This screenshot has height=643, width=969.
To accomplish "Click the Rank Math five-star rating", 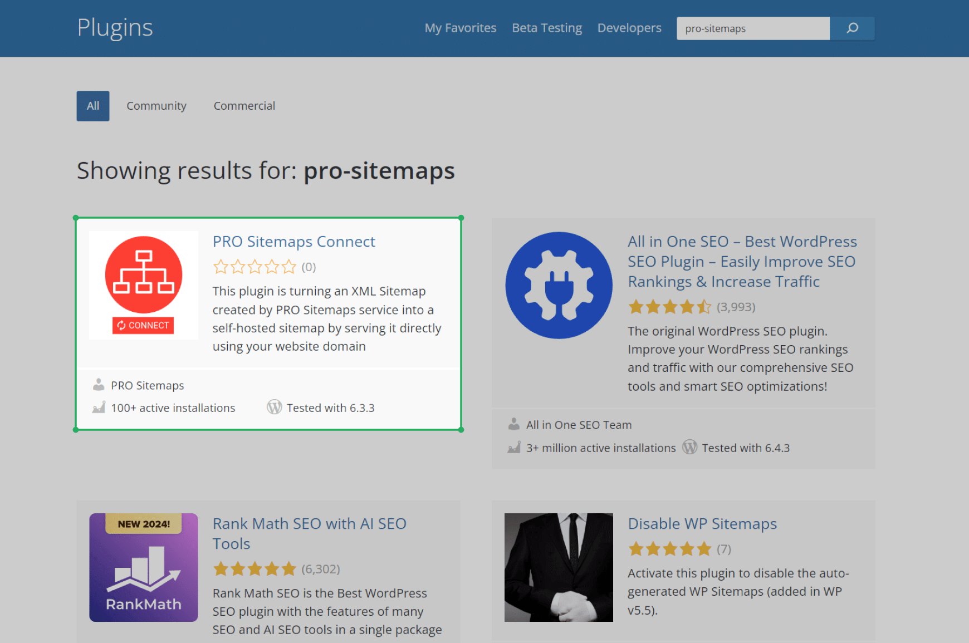I will pos(255,569).
